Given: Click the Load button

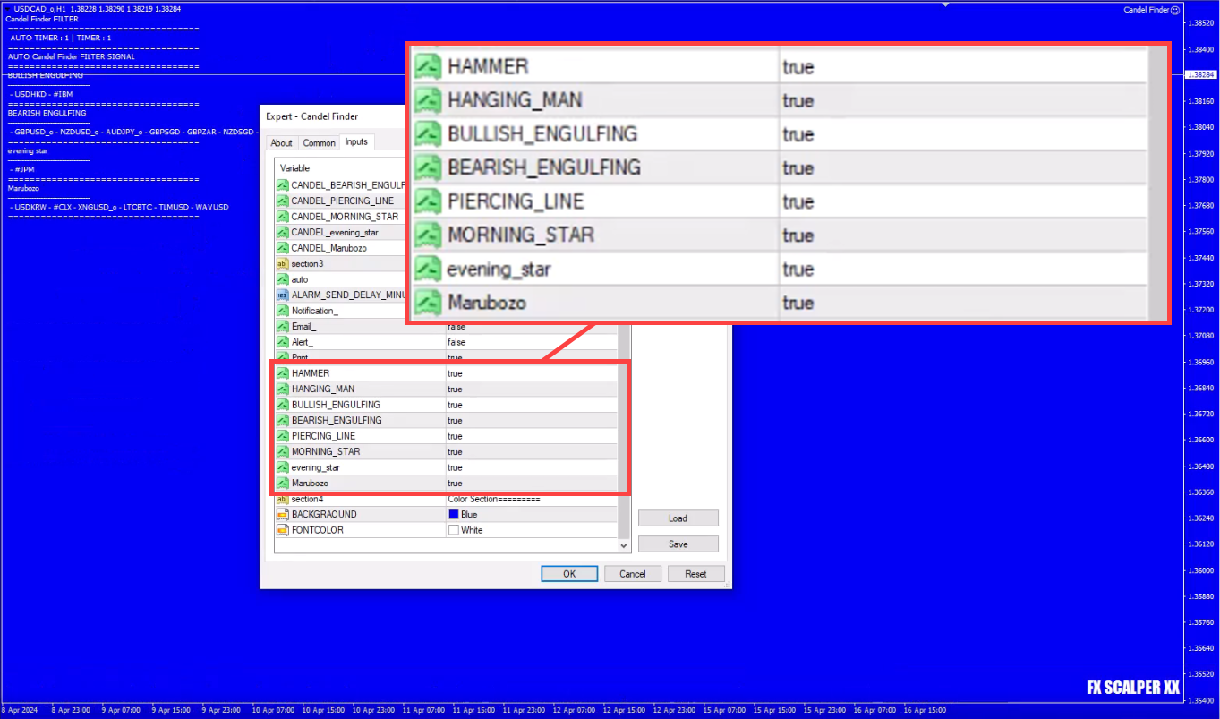Looking at the screenshot, I should pos(678,518).
